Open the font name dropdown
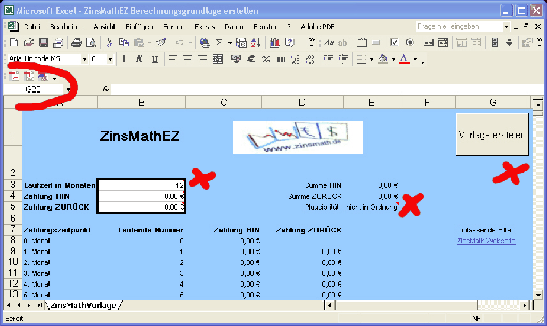This screenshot has height=326, width=547. click(x=85, y=59)
